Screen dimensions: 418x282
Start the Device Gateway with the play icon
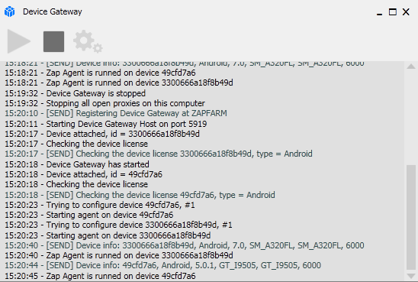click(18, 41)
